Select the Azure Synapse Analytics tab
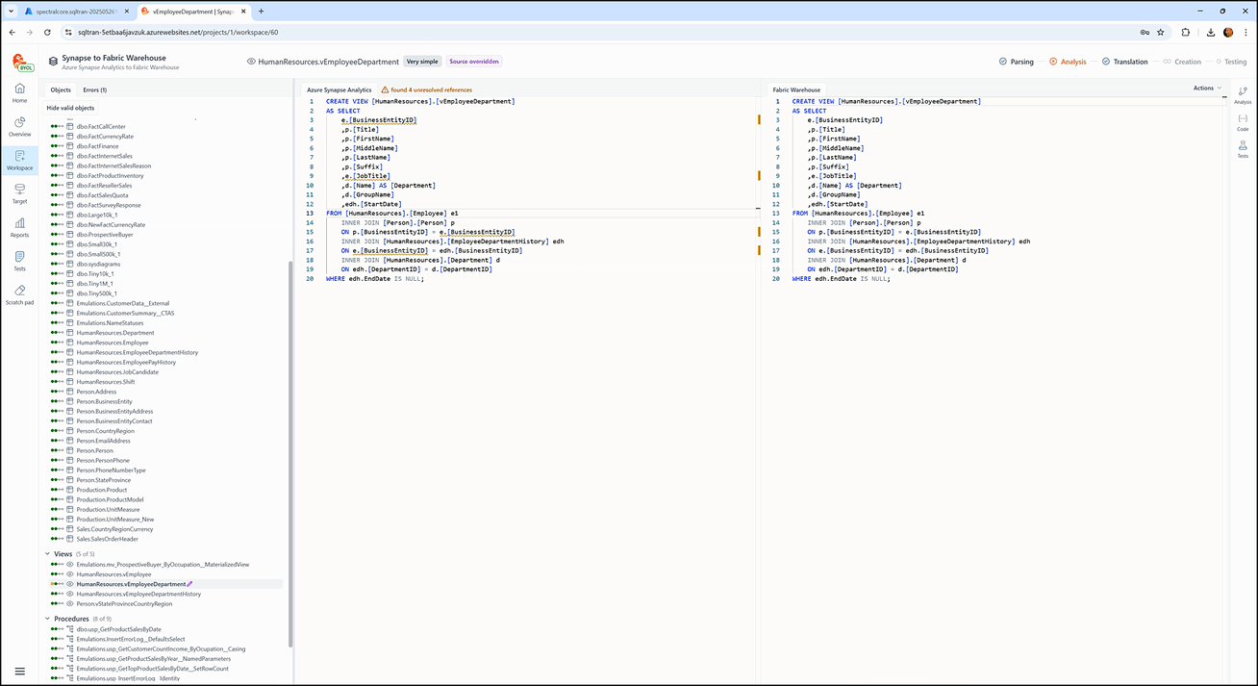Screen dimensions: 1258x686 (x=340, y=89)
